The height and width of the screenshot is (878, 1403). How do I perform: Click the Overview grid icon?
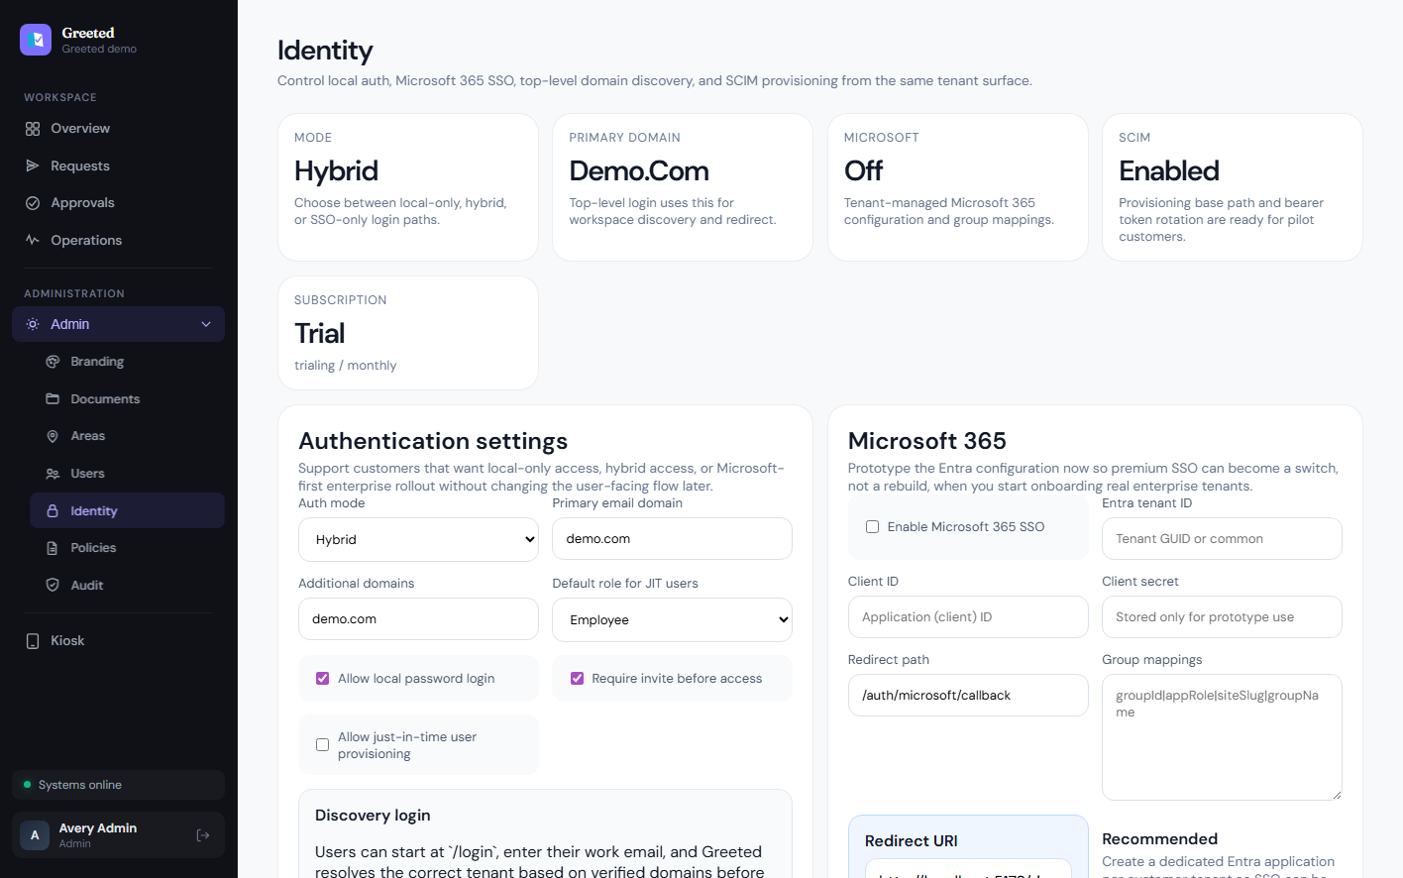33,129
